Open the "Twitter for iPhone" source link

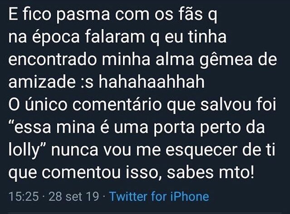(x=159, y=197)
